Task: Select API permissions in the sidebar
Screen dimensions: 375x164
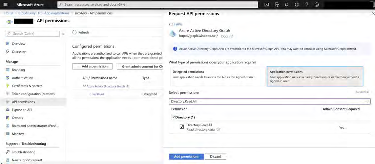Action: tap(23, 102)
